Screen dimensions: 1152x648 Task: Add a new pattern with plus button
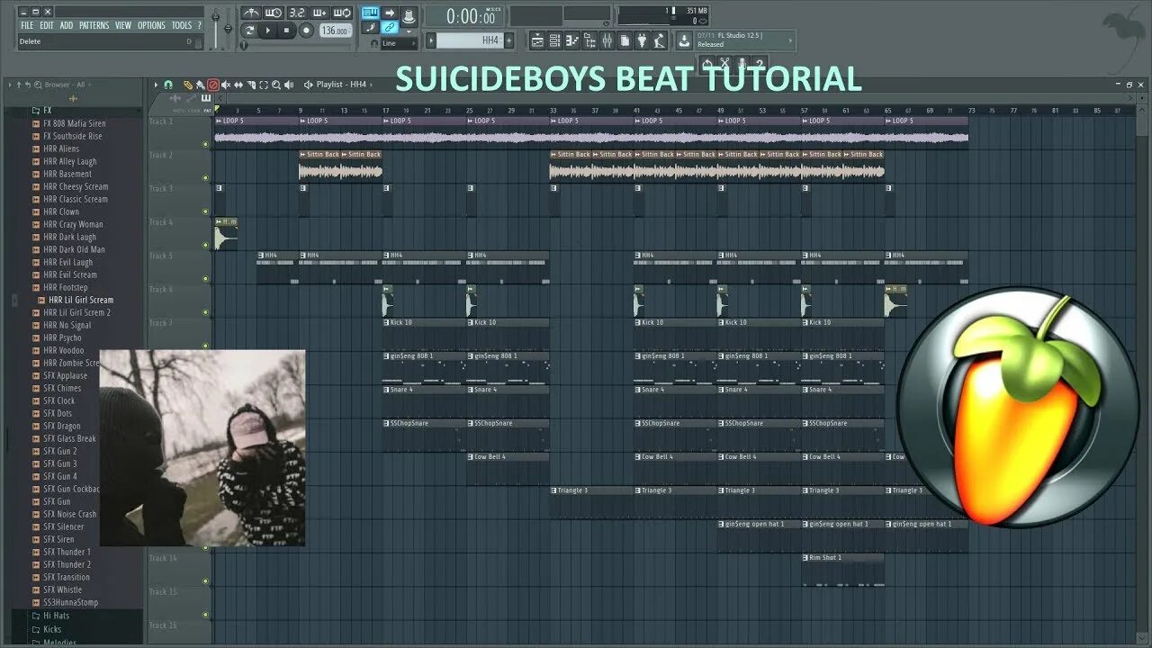pos(508,40)
